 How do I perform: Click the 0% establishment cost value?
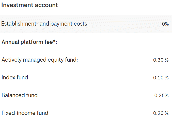point(165,24)
